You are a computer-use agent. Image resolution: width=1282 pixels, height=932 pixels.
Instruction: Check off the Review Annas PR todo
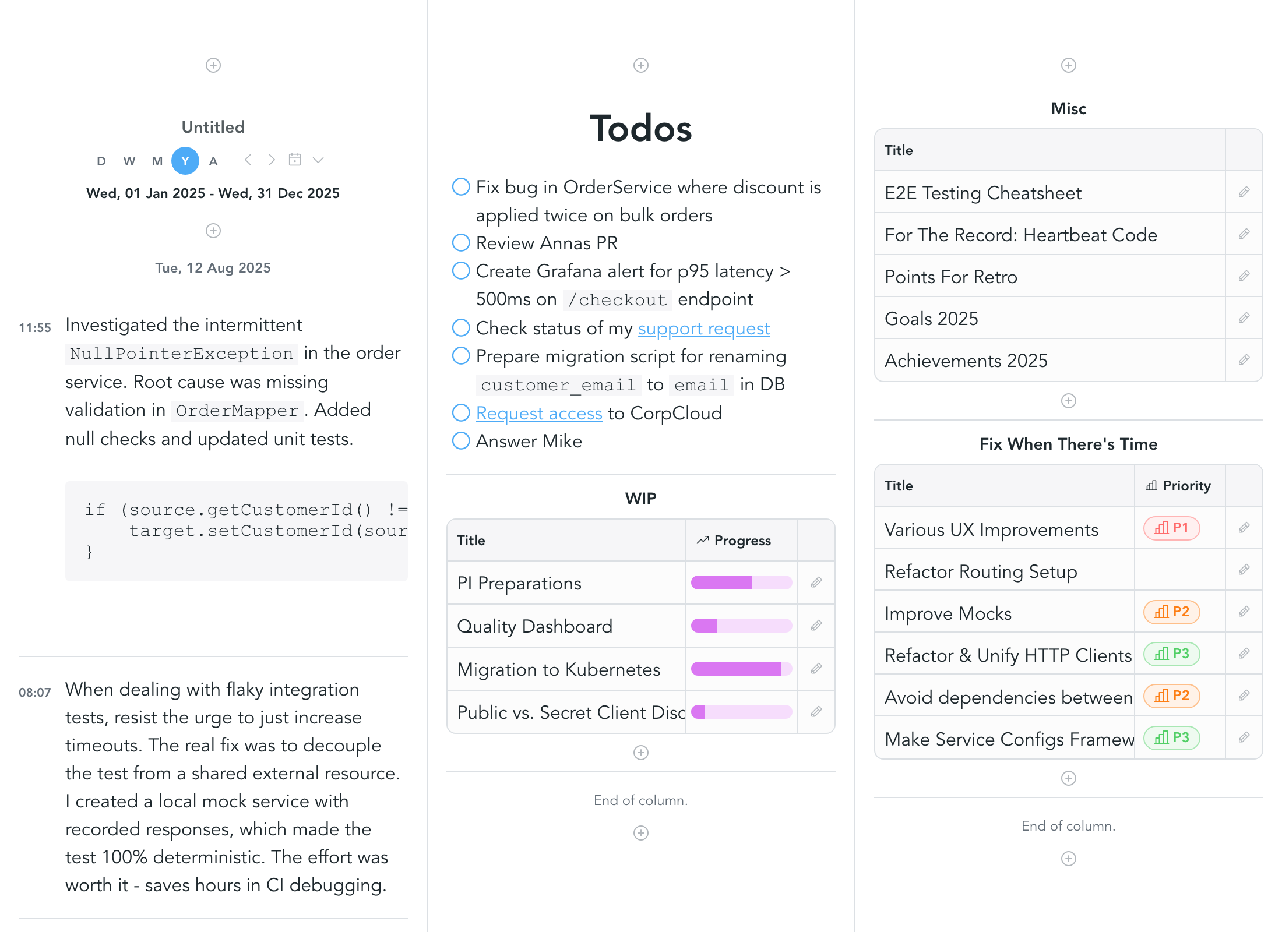461,242
